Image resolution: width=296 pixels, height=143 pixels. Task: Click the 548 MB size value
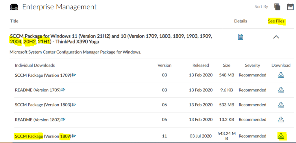(x=227, y=75)
